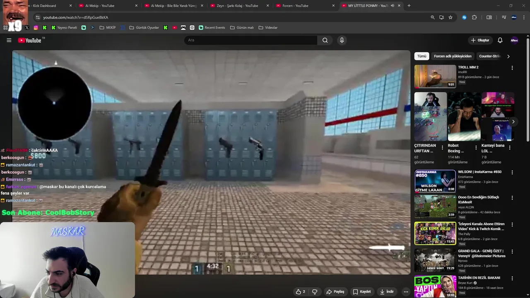Click the search magnifier button
Viewport: 530px width, 298px height.
(x=325, y=40)
